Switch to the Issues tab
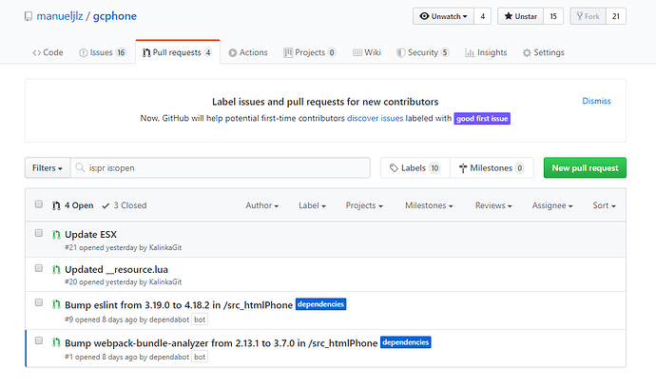This screenshot has width=656, height=388. click(103, 52)
